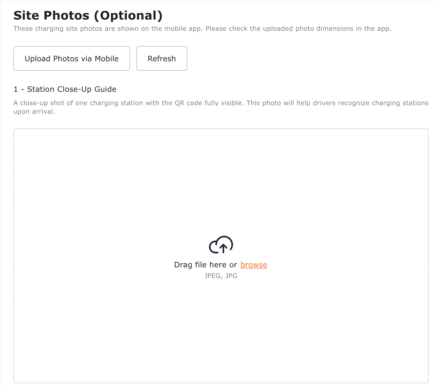Click the charging site photos description line

click(202, 29)
